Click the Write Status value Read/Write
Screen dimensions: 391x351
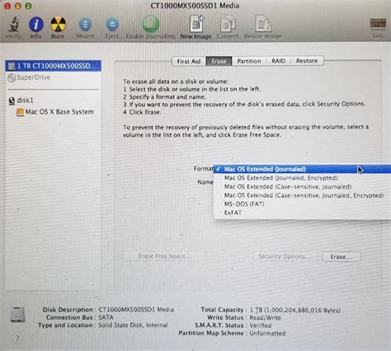265,318
